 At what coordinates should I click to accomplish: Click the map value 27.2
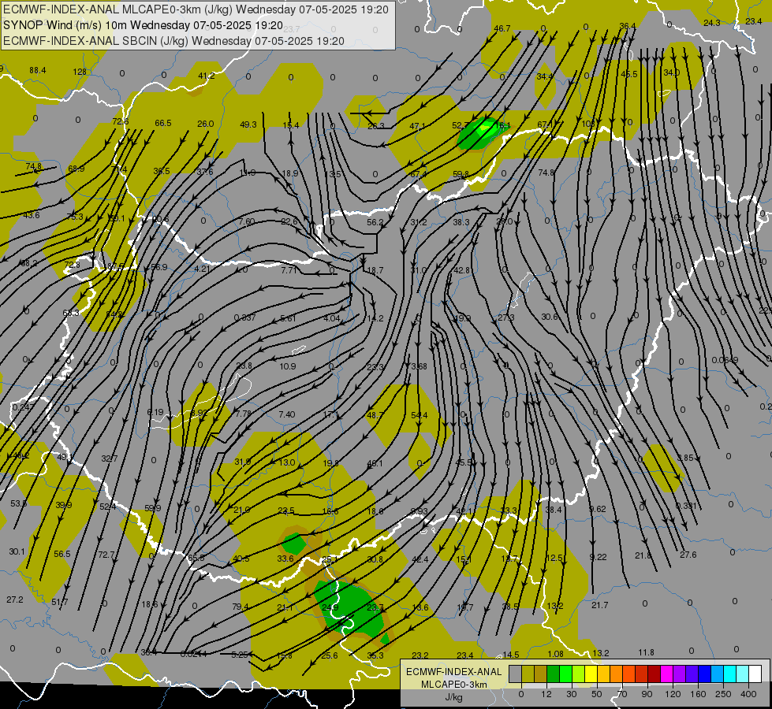tap(15, 599)
